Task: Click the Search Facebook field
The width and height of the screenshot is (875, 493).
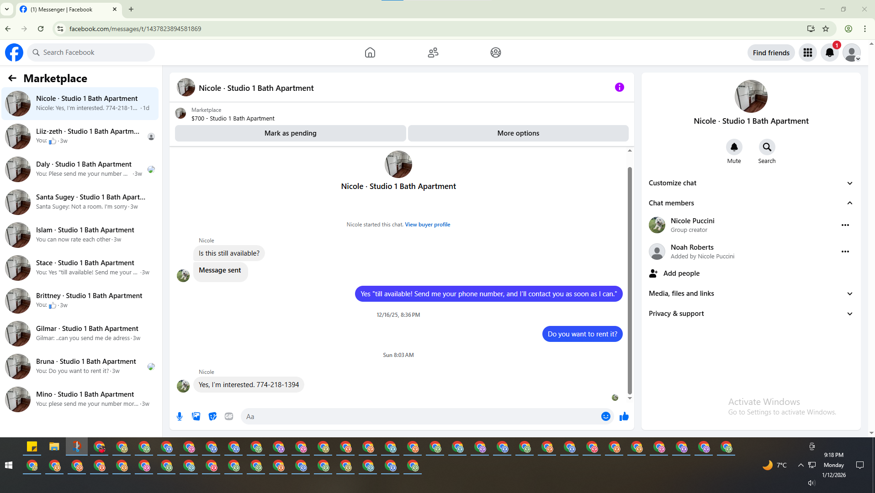Action: [x=91, y=52]
